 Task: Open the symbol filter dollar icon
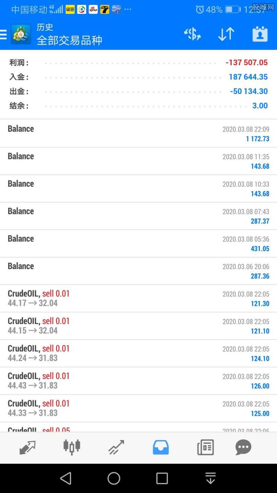pyautogui.click(x=192, y=34)
